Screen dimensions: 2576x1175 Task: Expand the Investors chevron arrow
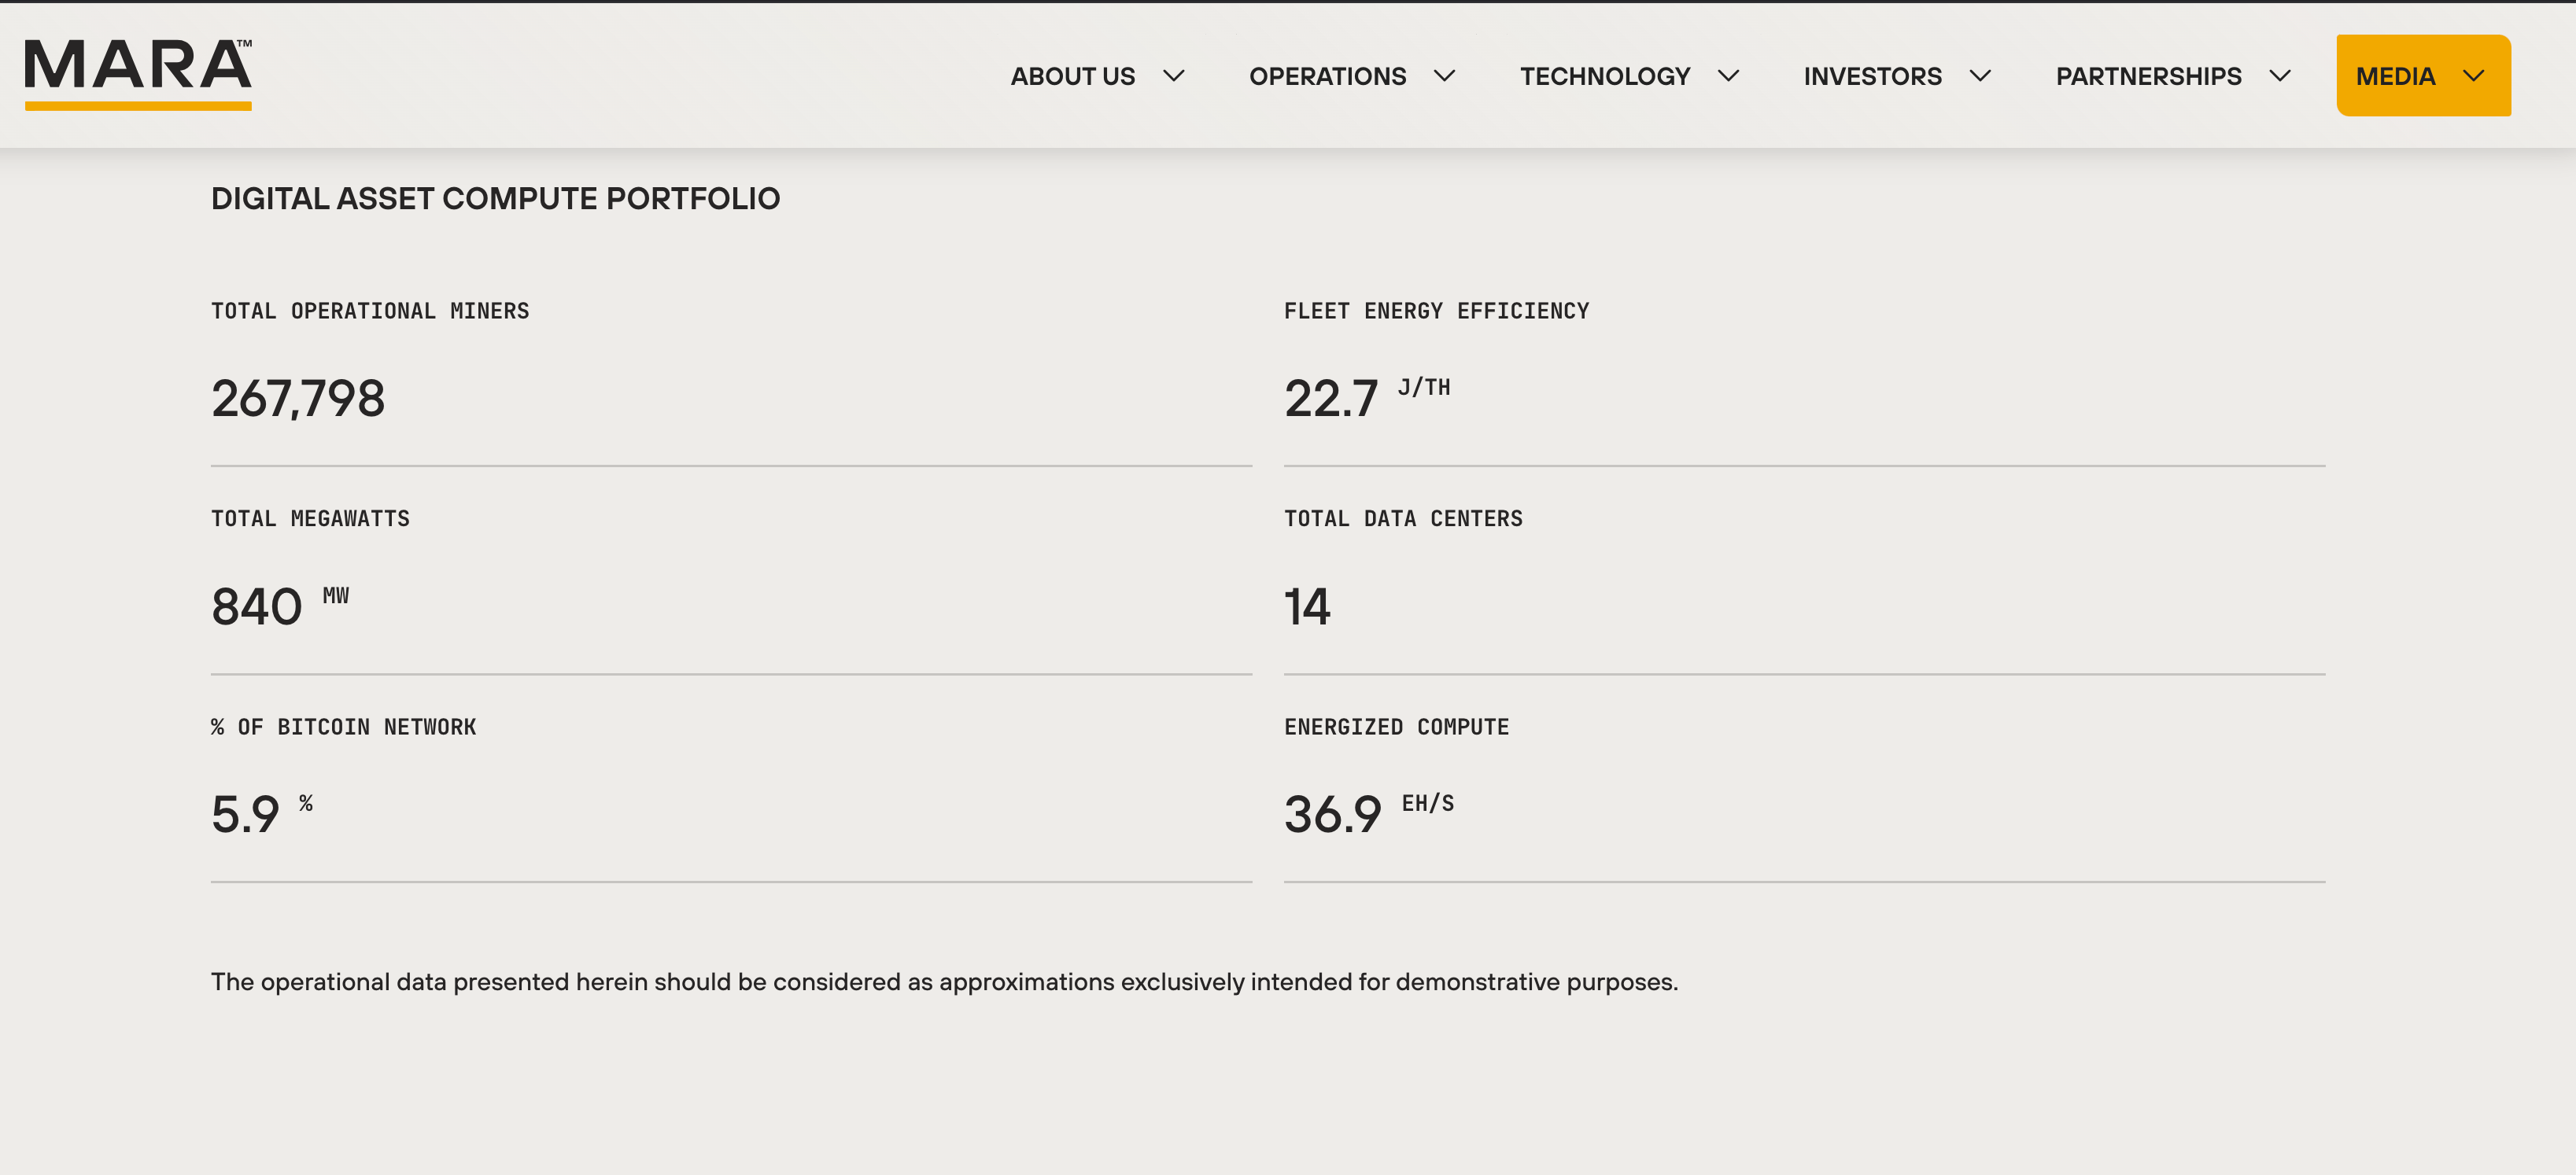pos(1980,76)
